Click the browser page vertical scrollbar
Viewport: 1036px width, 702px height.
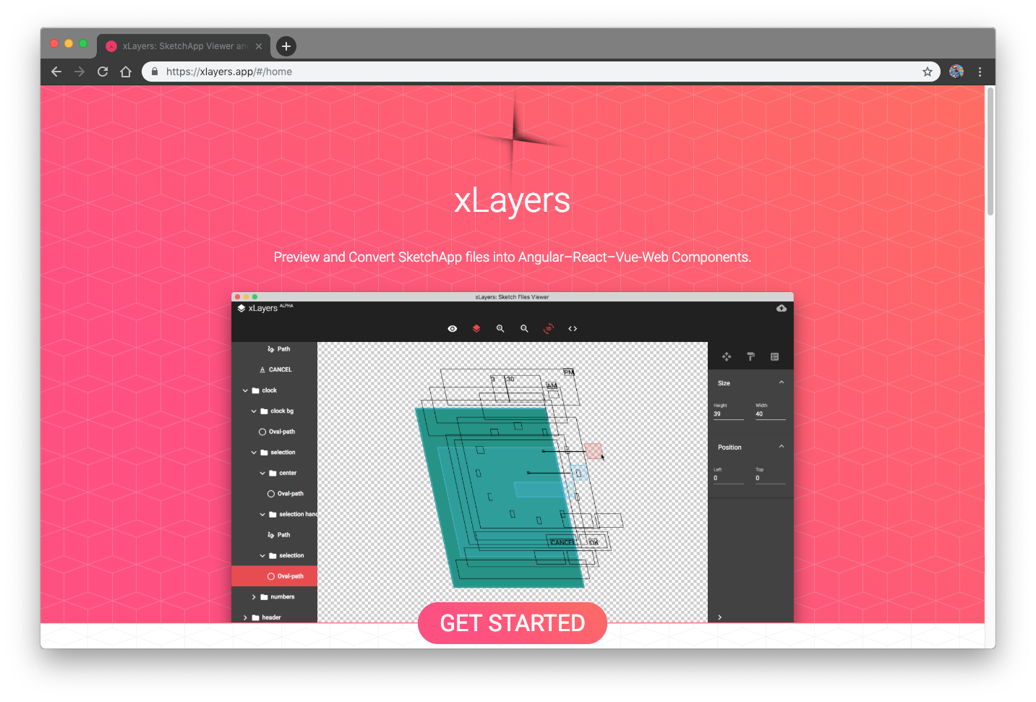point(990,152)
